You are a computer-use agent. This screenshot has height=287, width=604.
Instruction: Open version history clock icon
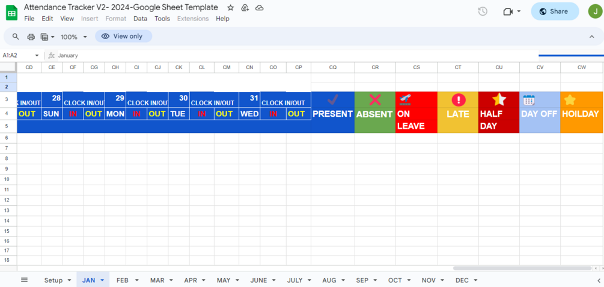[x=483, y=11]
